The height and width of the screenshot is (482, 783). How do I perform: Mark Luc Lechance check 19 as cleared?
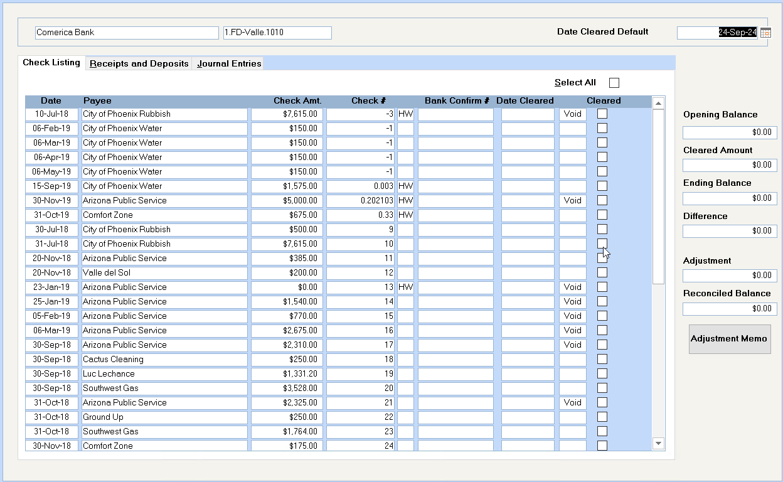(x=602, y=374)
